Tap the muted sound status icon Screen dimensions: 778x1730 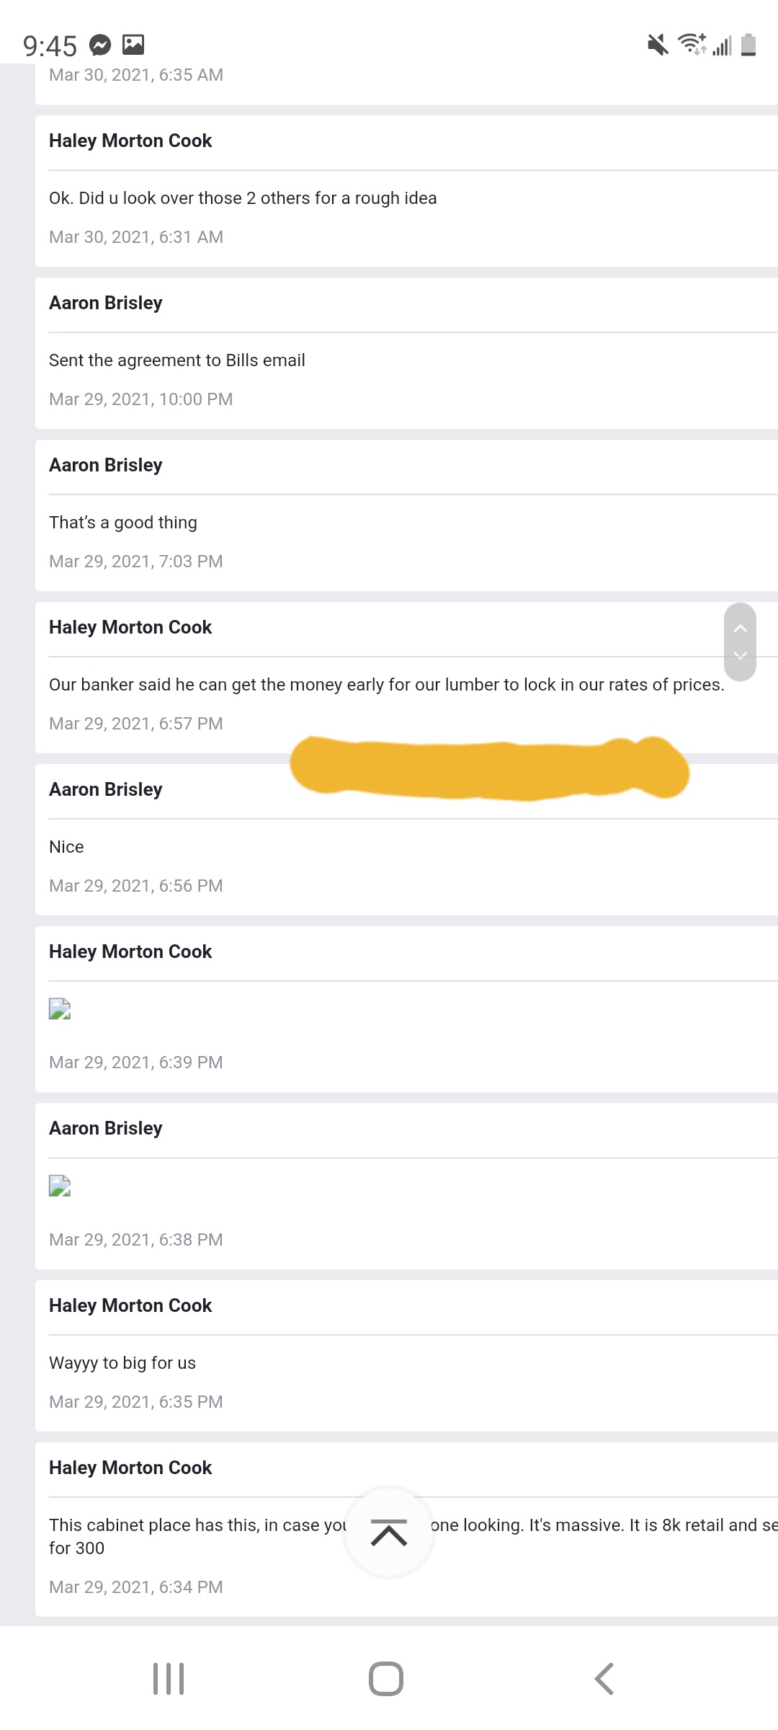pyautogui.click(x=658, y=45)
